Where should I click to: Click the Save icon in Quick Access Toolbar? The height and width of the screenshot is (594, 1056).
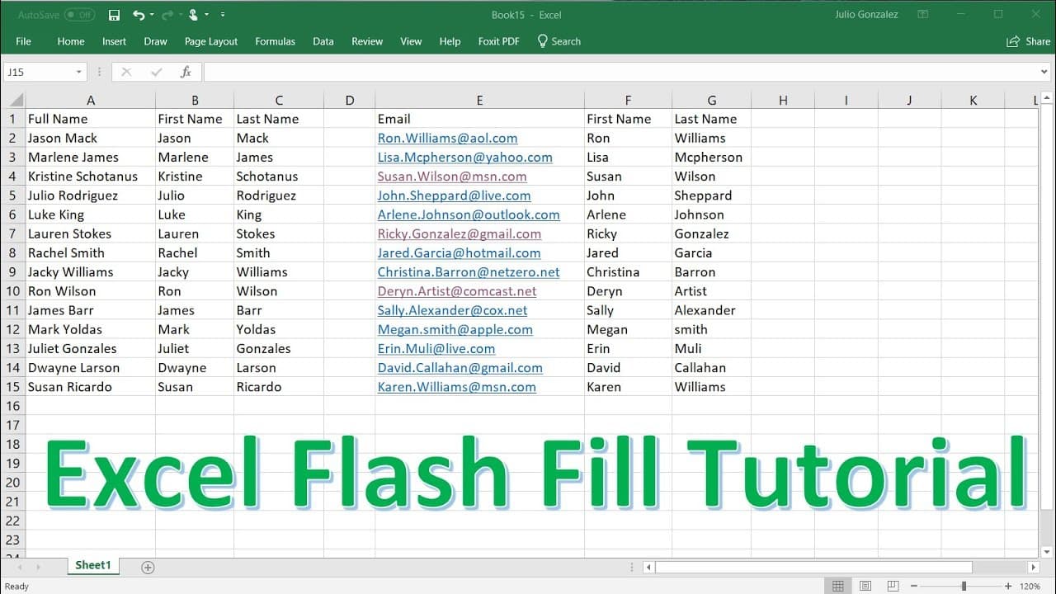[x=115, y=15]
